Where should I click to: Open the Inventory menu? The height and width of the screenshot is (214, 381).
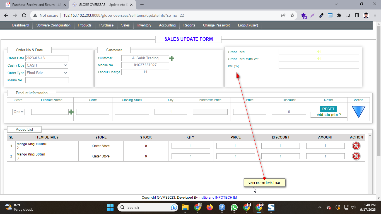[144, 25]
